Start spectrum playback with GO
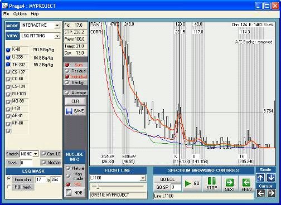This screenshot has width=281, height=205. pos(192,183)
